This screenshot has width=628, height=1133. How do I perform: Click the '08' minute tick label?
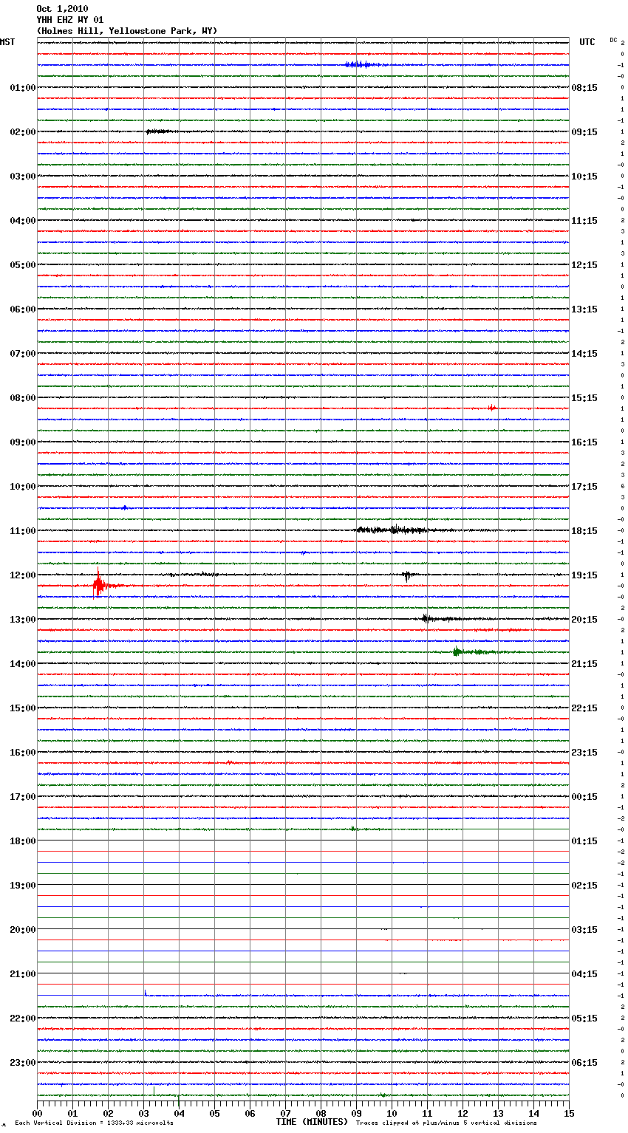click(x=321, y=1113)
